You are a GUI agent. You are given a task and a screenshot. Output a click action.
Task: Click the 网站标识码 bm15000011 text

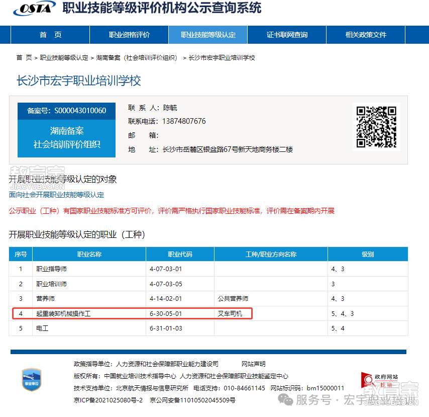307,388
